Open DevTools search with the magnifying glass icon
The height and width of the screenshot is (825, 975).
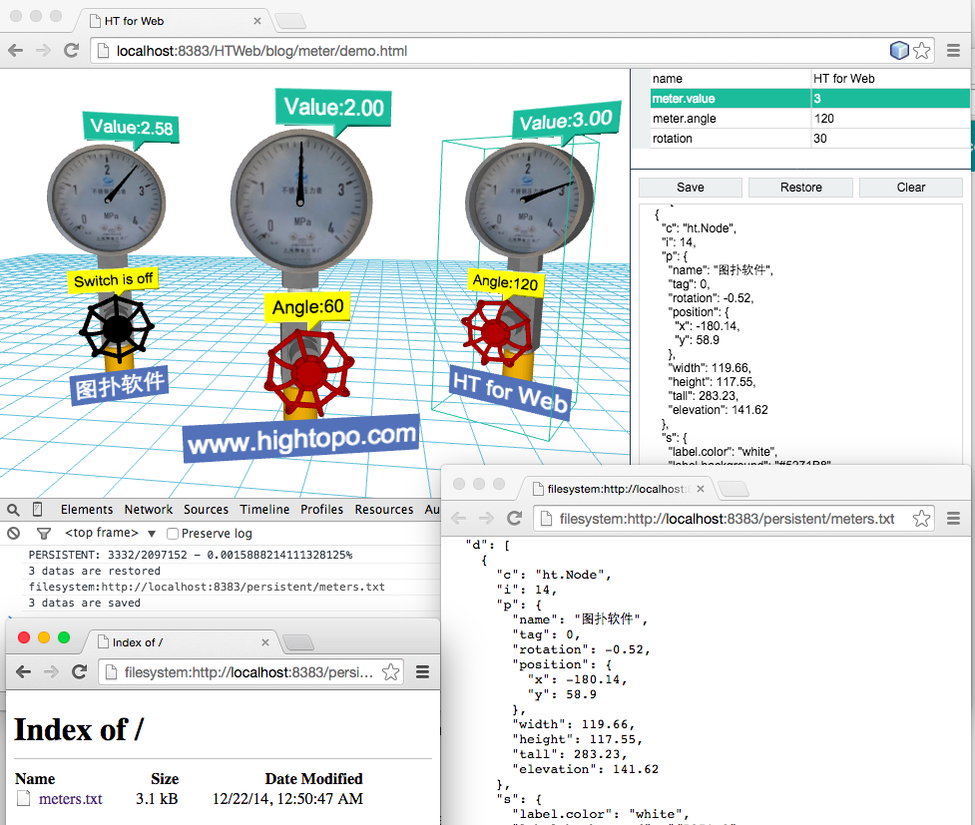13,509
